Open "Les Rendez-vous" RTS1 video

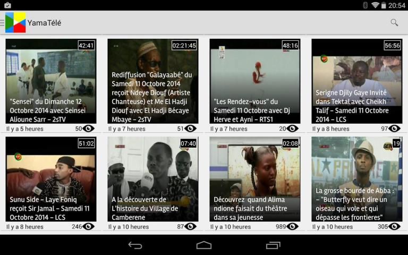click(x=255, y=81)
